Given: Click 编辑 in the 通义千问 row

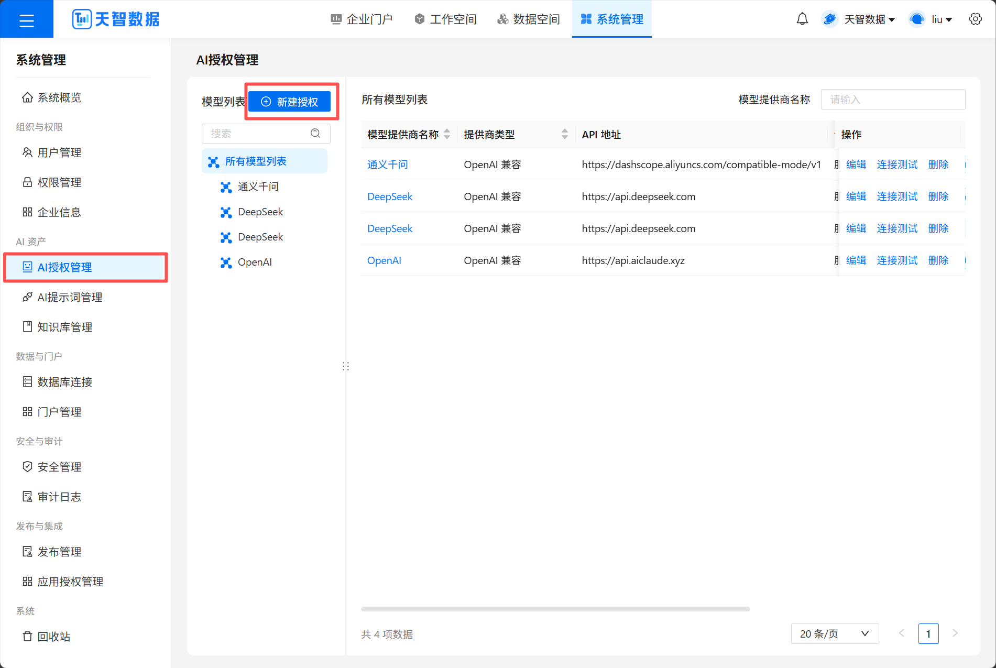Looking at the screenshot, I should (856, 165).
